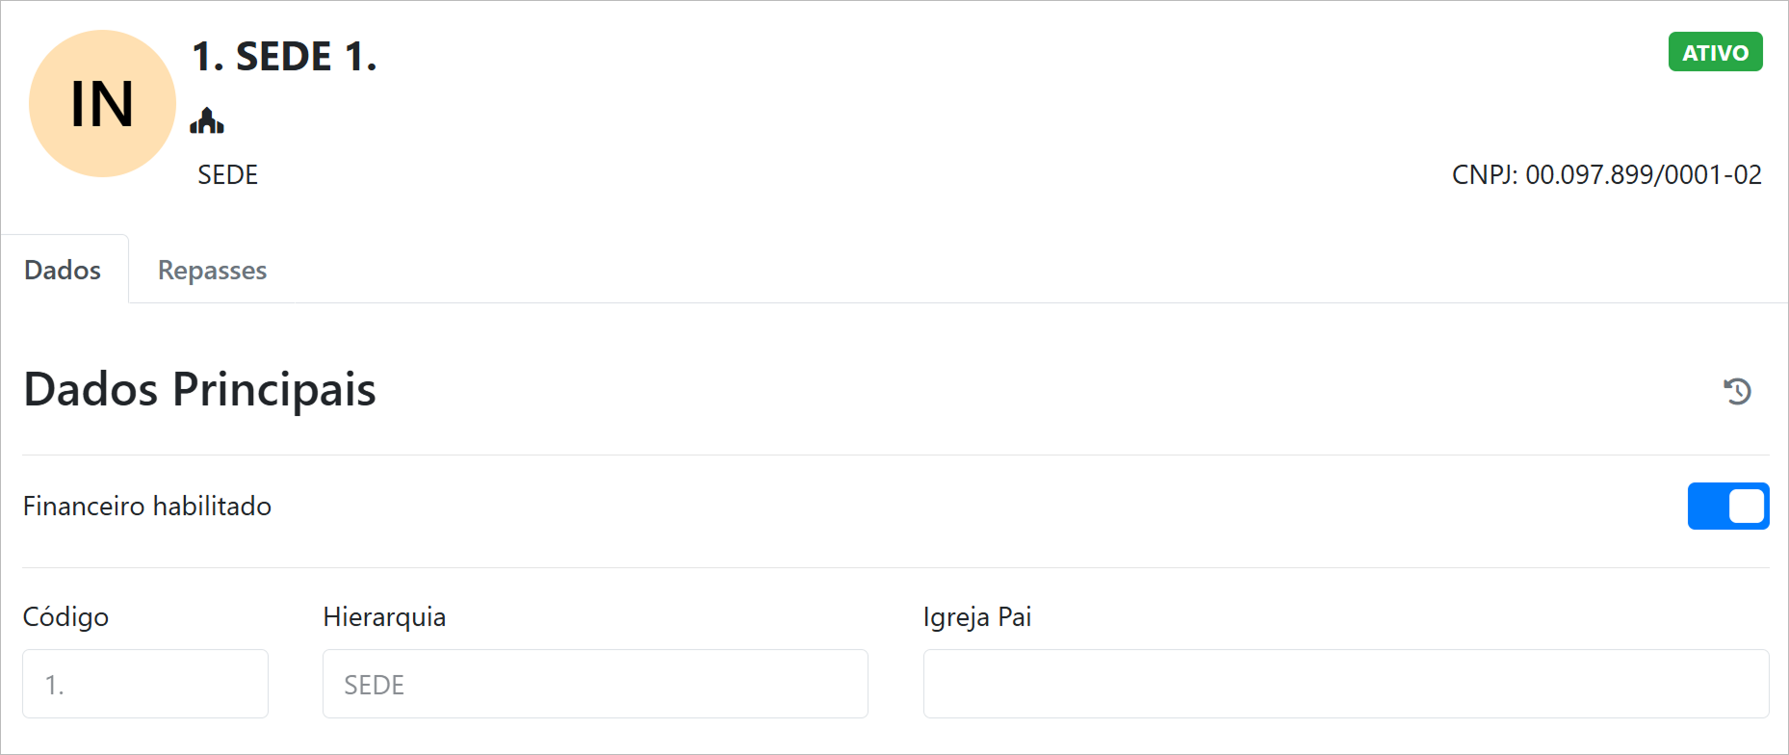Select the Dados tab
The height and width of the screenshot is (755, 1789).
63,271
